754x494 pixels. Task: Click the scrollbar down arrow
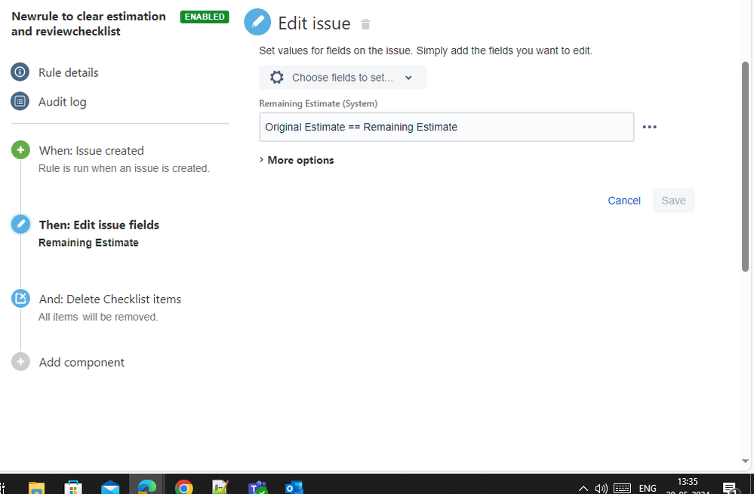point(745,461)
